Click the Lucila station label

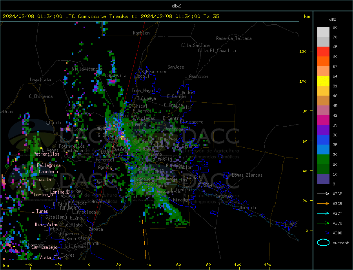44,179
